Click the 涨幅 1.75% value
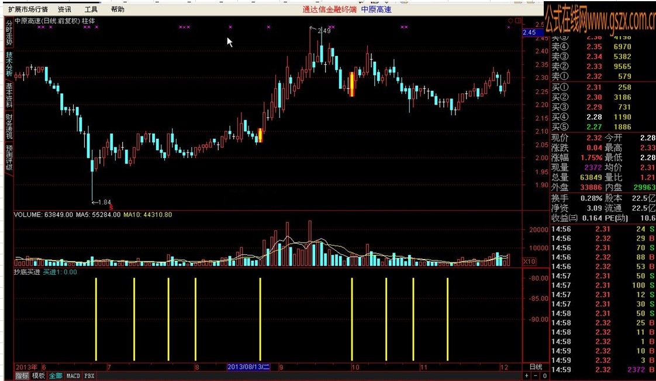The image size is (656, 381). 591,158
